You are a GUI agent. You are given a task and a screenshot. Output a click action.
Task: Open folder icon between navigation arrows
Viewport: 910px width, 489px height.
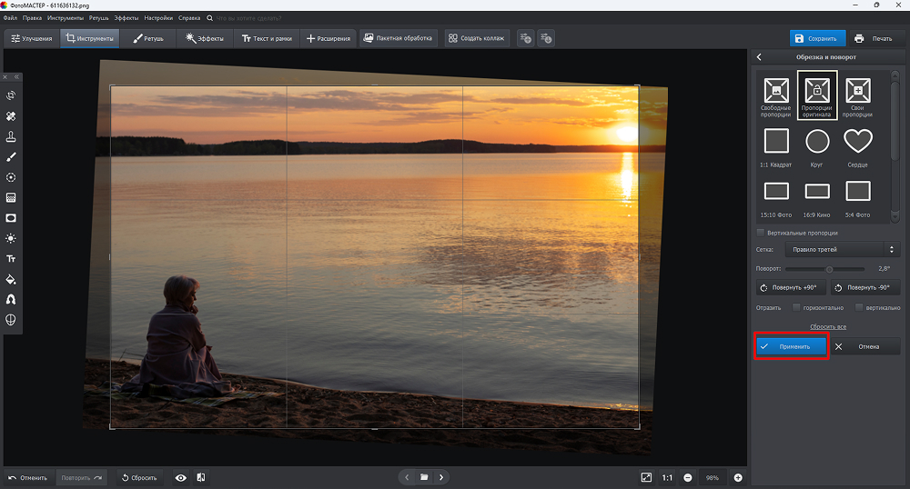424,477
